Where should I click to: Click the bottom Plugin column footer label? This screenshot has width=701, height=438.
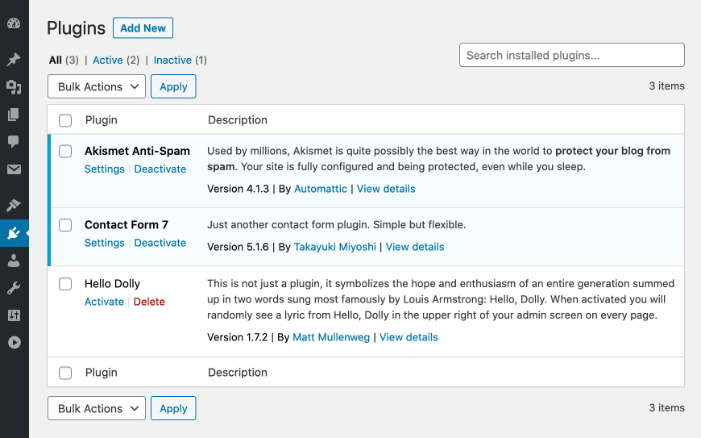click(x=102, y=373)
